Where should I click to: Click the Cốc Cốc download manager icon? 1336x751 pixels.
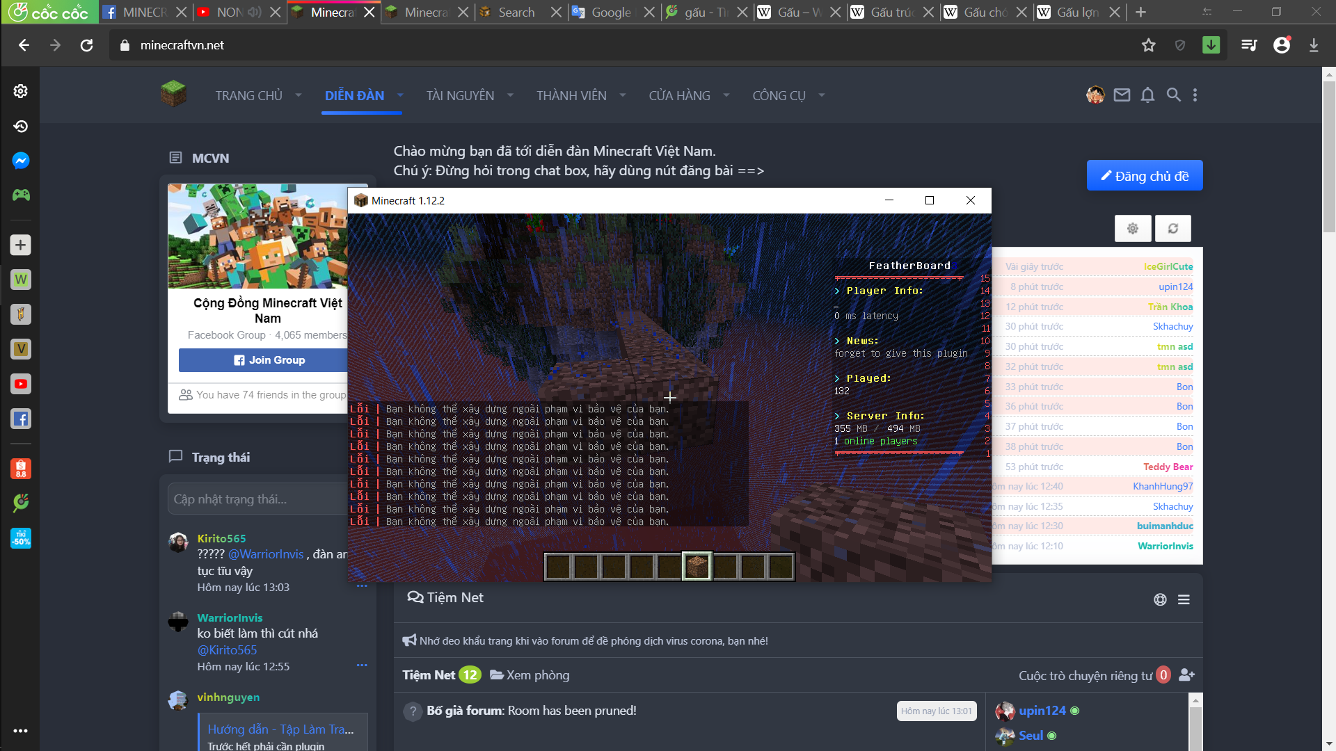(x=1211, y=45)
